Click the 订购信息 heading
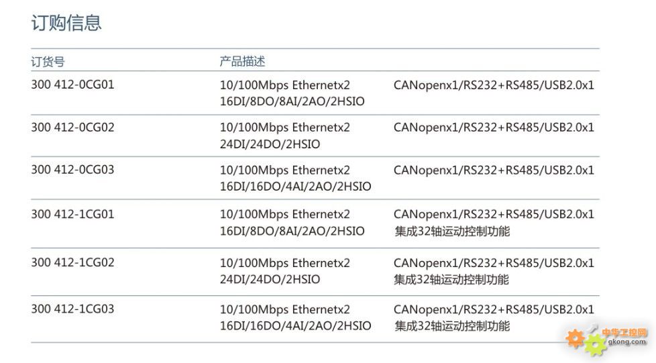Screen dimensions: 656x363 pos(66,23)
